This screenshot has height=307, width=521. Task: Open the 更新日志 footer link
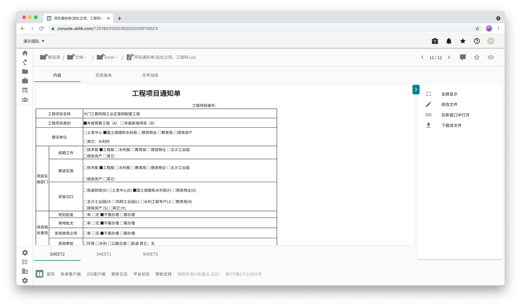[x=119, y=274]
